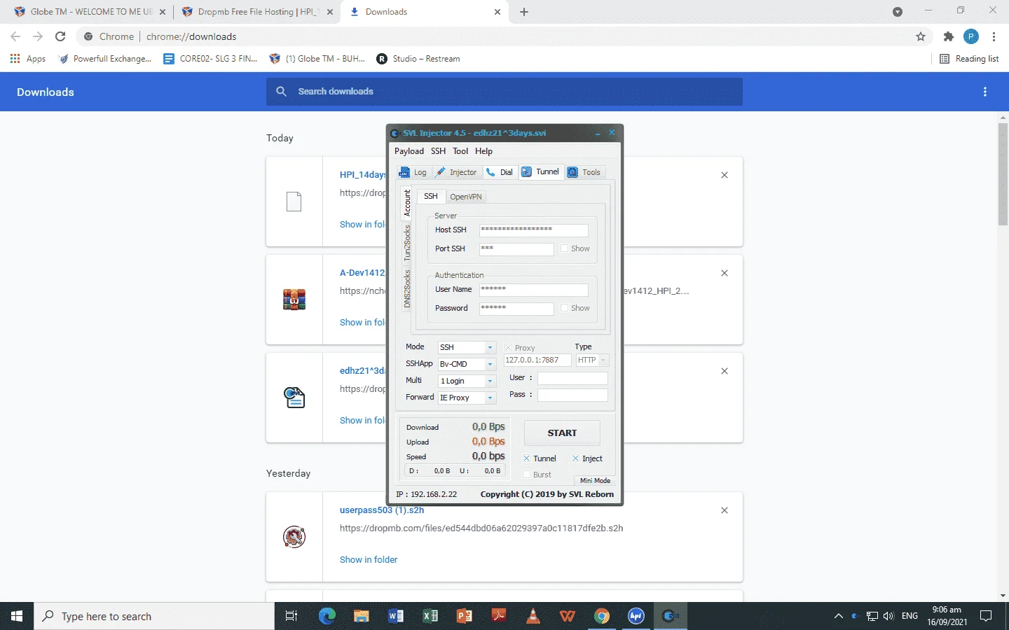
Task: Open Microsoft Word from the taskbar
Action: 396,616
